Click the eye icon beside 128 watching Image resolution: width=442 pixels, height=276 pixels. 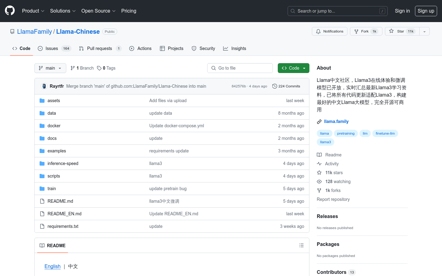[x=319, y=182]
